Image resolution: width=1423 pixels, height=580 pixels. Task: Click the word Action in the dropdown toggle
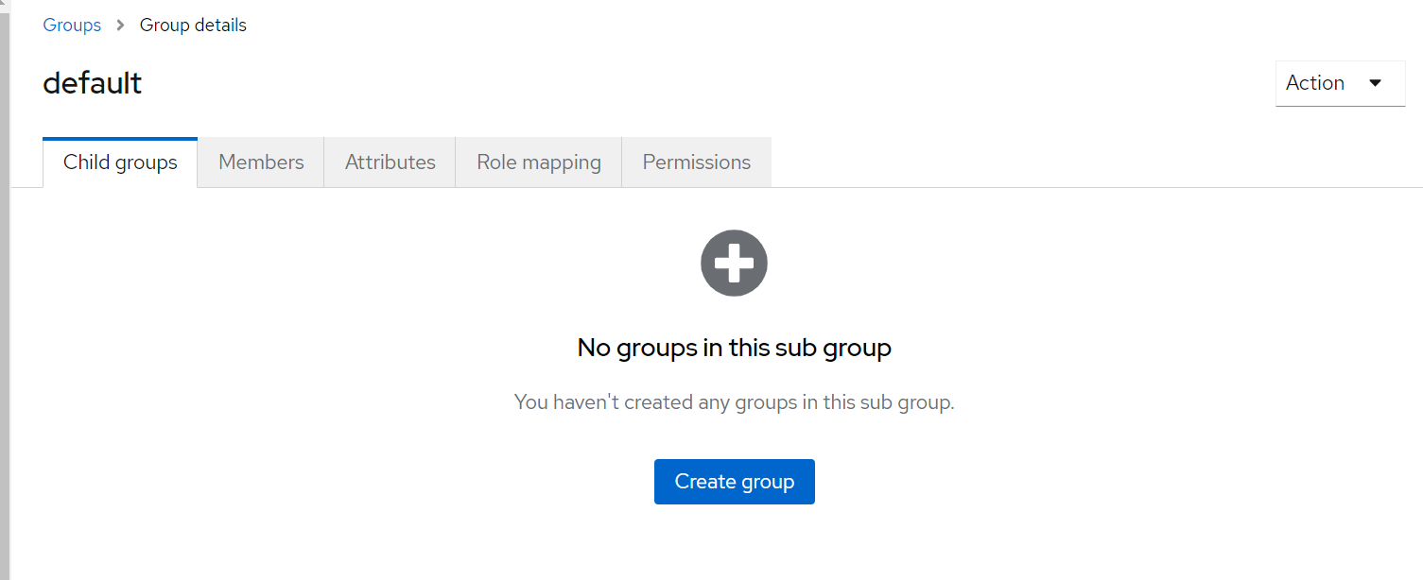coord(1314,83)
